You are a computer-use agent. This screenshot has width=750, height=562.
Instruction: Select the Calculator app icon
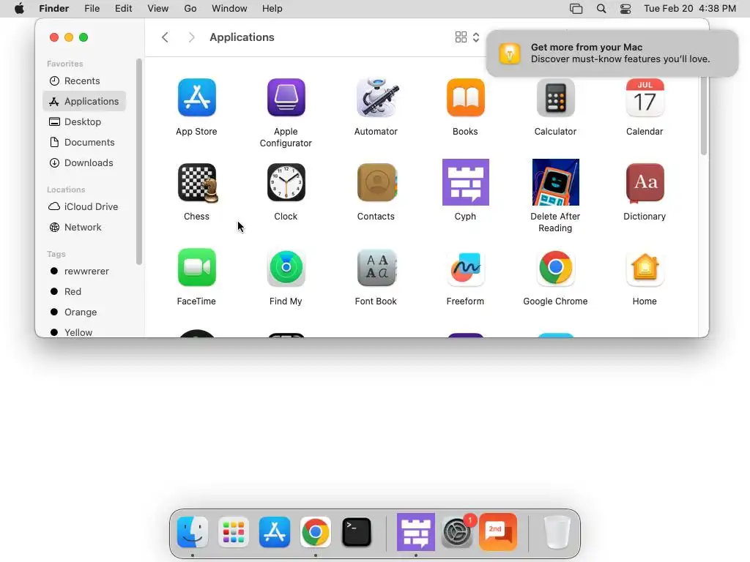click(555, 97)
